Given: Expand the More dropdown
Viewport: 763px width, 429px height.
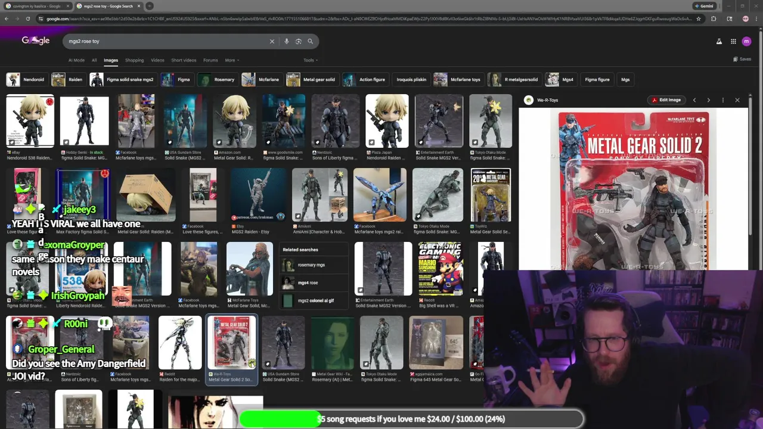Looking at the screenshot, I should (x=231, y=60).
